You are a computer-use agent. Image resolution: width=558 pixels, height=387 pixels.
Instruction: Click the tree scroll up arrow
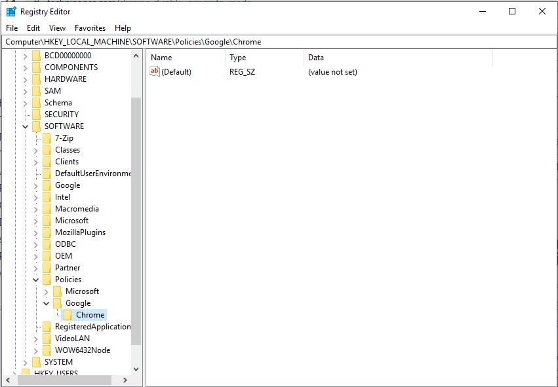click(136, 56)
